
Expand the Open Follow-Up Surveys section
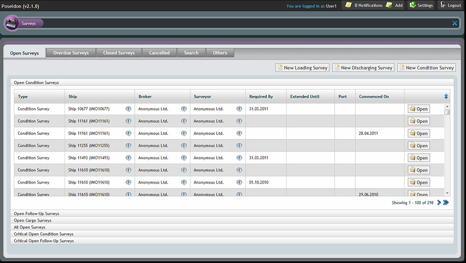point(37,213)
